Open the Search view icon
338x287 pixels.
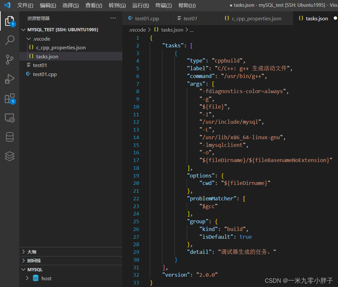(x=10, y=40)
